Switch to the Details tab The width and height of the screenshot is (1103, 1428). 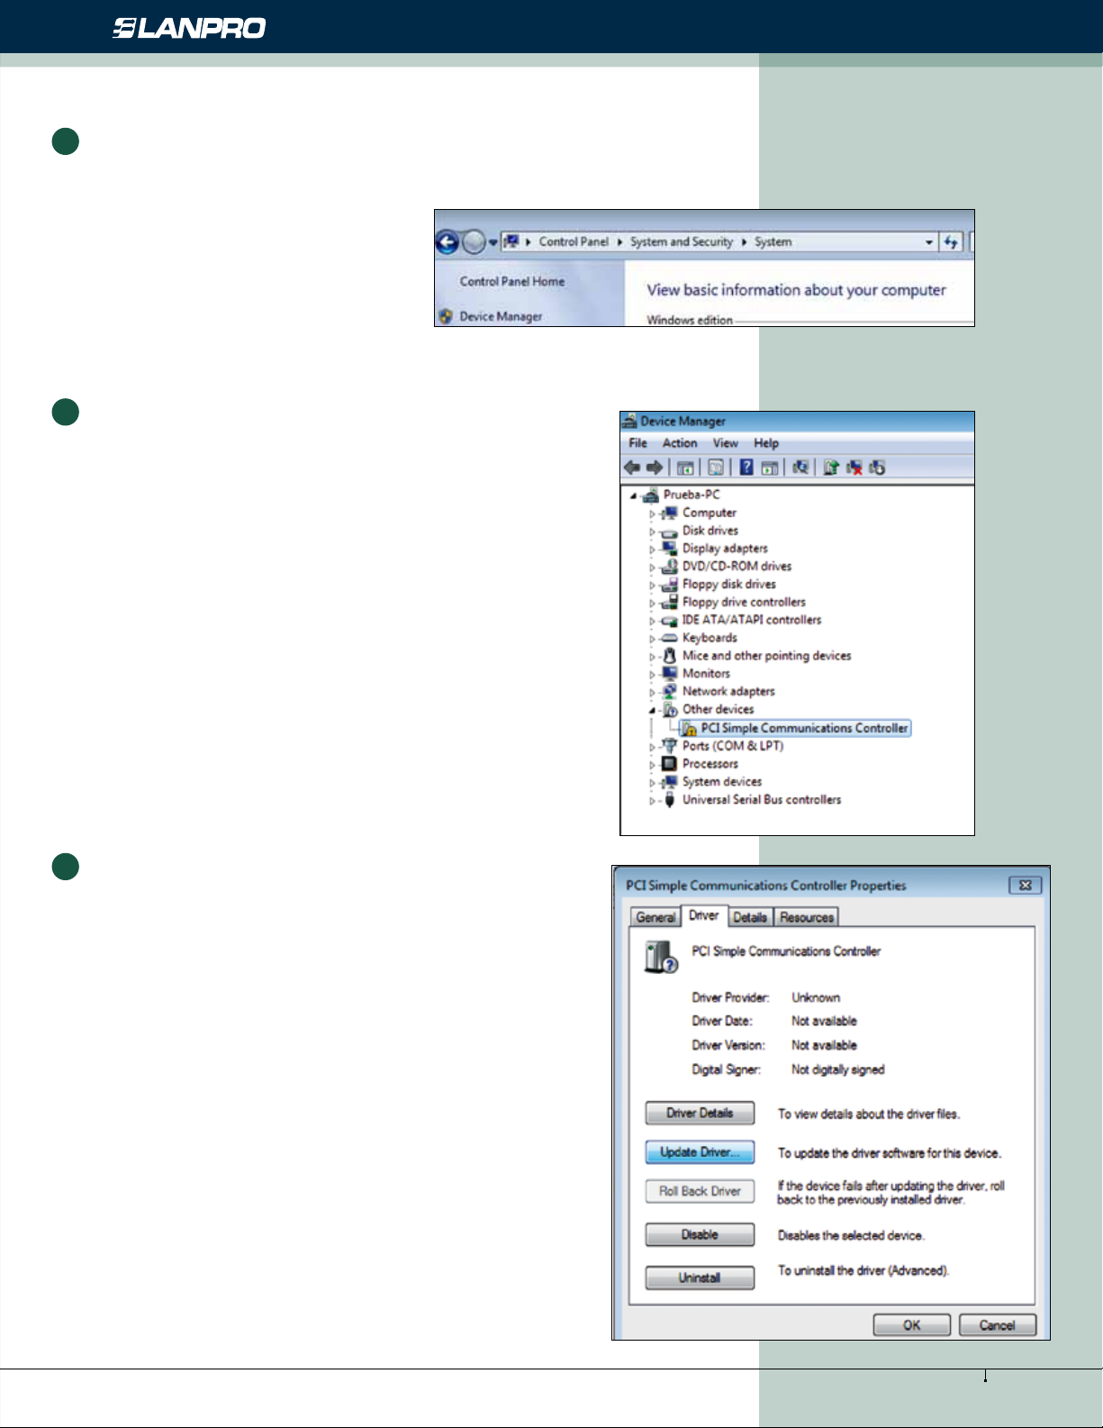click(750, 917)
